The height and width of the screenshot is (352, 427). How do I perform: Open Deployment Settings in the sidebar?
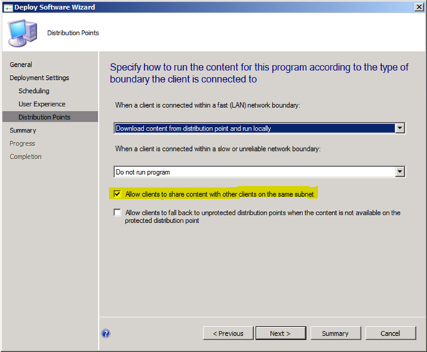tap(39, 78)
